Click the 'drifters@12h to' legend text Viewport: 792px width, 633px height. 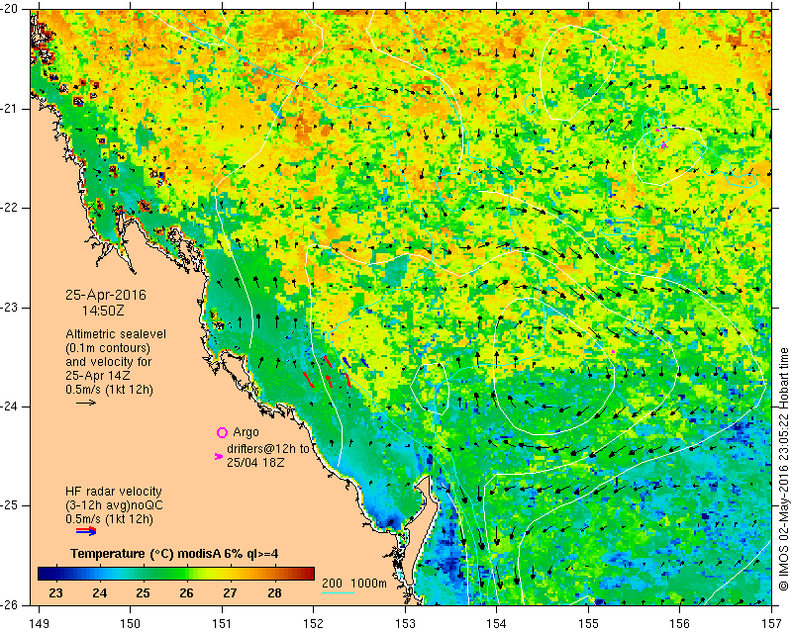coord(268,448)
